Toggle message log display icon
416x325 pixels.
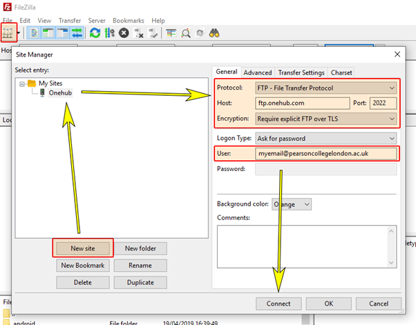35,33
